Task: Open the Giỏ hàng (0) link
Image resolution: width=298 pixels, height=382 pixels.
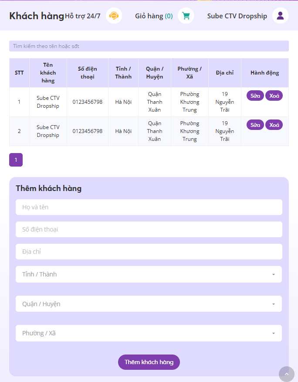Action: pyautogui.click(x=154, y=16)
